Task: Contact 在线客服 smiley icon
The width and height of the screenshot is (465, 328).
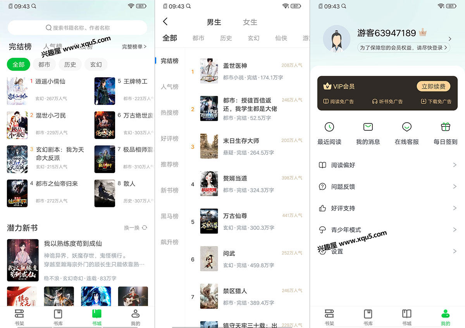Action: pos(407,127)
